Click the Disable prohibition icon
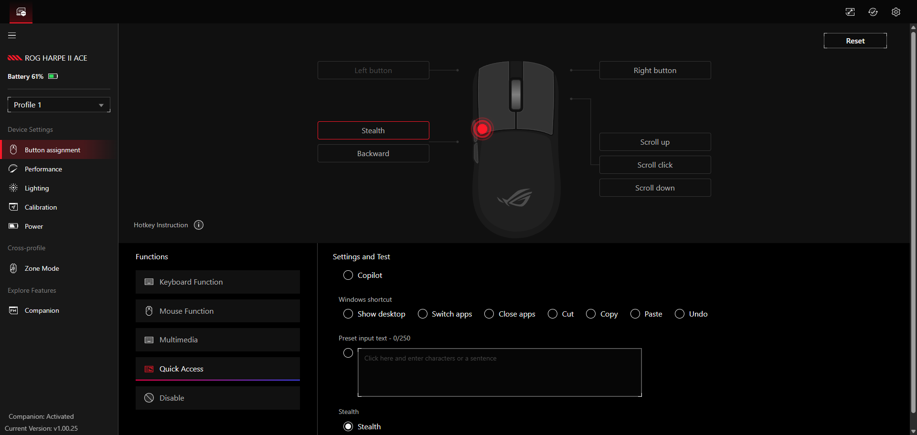 (149, 398)
